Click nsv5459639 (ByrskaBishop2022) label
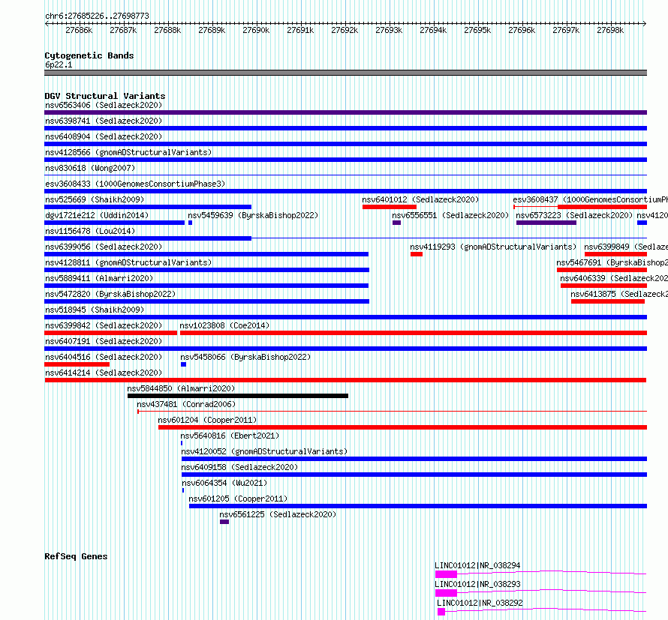This screenshot has width=668, height=620. point(253,215)
